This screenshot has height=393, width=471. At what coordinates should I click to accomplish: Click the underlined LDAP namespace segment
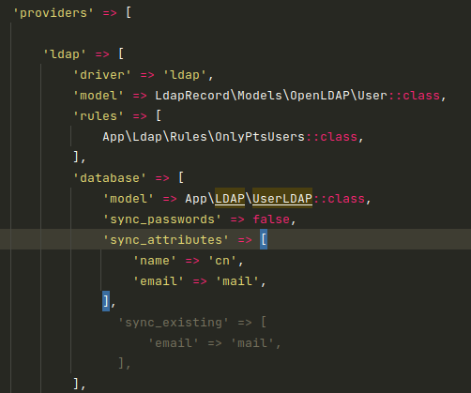(x=230, y=199)
